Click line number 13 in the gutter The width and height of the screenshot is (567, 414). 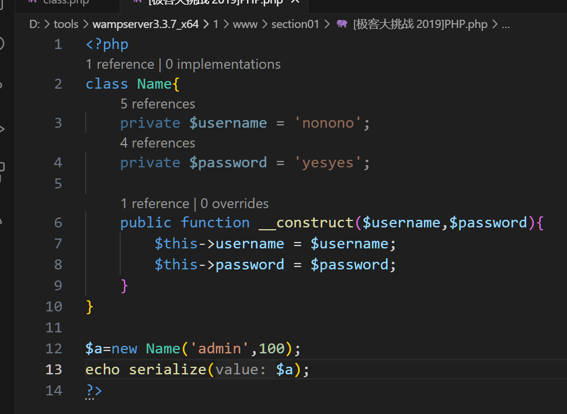tap(54, 370)
